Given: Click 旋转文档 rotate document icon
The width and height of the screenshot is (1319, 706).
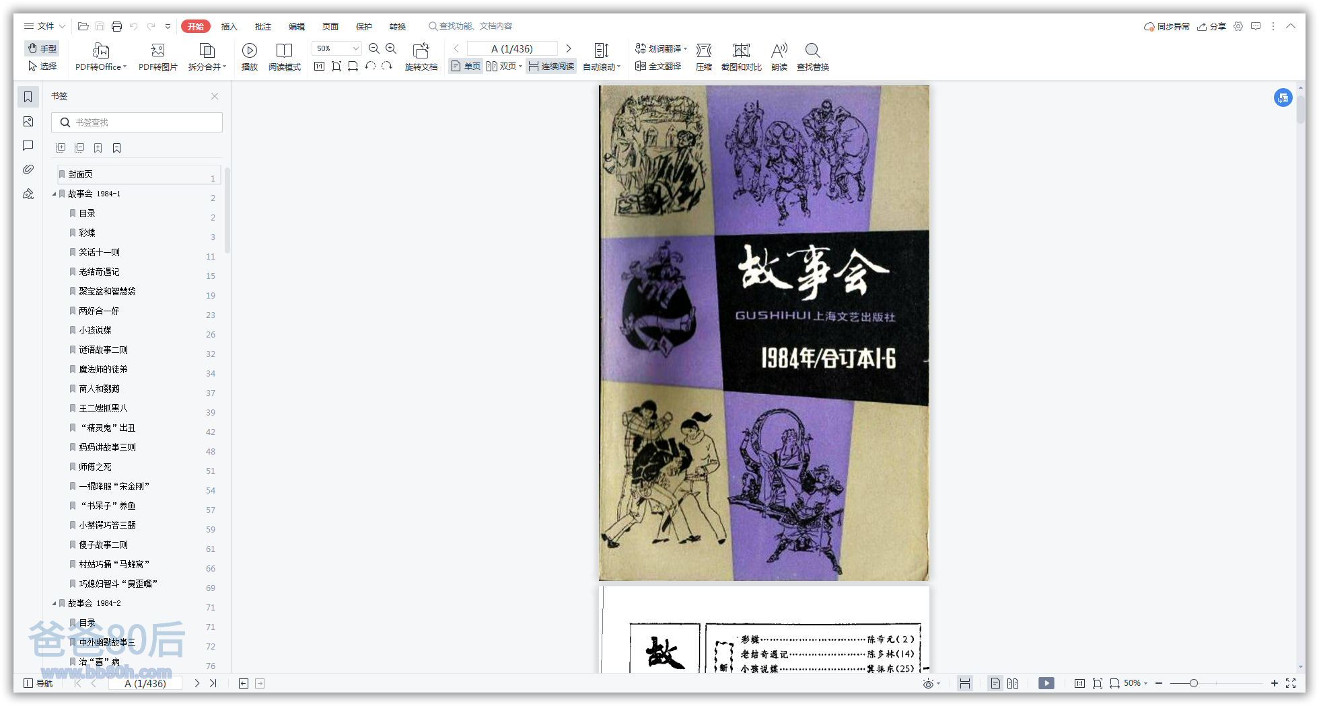Looking at the screenshot, I should tap(421, 56).
